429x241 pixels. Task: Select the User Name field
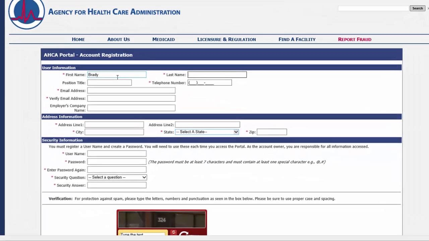click(117, 154)
